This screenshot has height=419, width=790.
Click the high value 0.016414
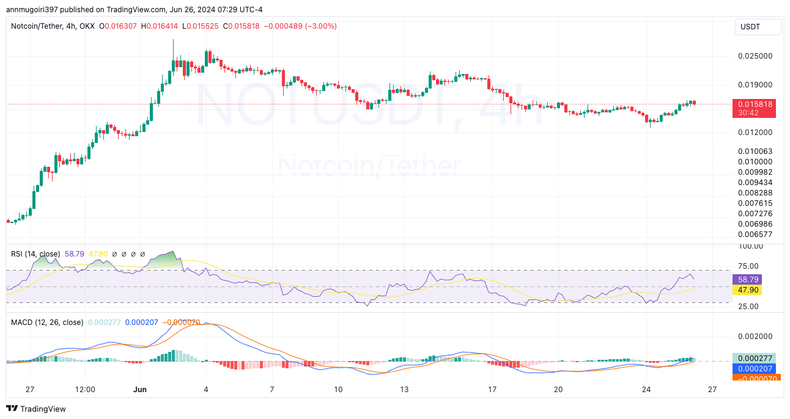pos(159,26)
